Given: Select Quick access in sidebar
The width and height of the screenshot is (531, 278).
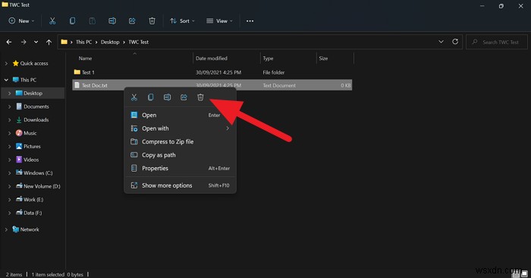Looking at the screenshot, I should 34,63.
